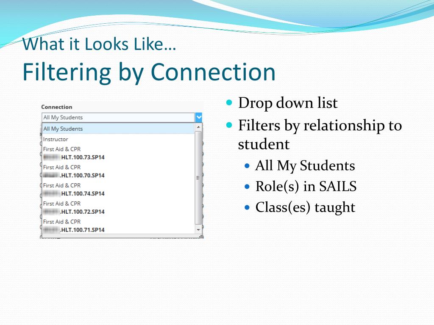The width and height of the screenshot is (434, 325).
Task: Select First Aid & CPR HLT.100.72.SP14
Action: coord(118,207)
